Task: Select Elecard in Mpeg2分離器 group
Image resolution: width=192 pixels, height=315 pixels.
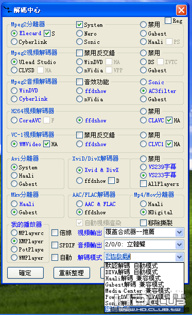Action: point(14,33)
